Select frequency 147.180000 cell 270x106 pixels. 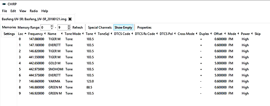(36, 45)
